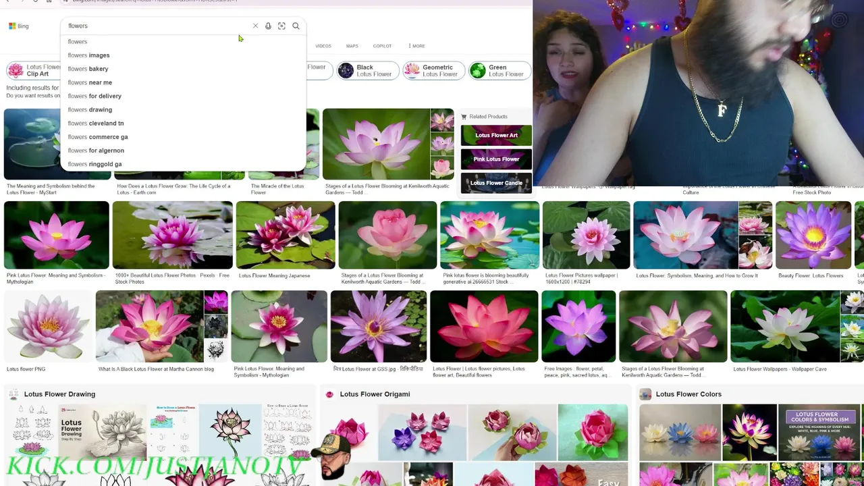The width and height of the screenshot is (864, 486).
Task: Open Lotus Flower Origami section heading
Action: pos(375,394)
